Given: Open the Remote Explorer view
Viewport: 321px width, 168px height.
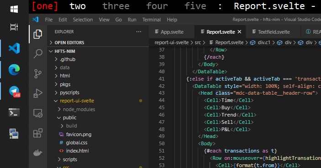Looking at the screenshot, I should (38, 113).
